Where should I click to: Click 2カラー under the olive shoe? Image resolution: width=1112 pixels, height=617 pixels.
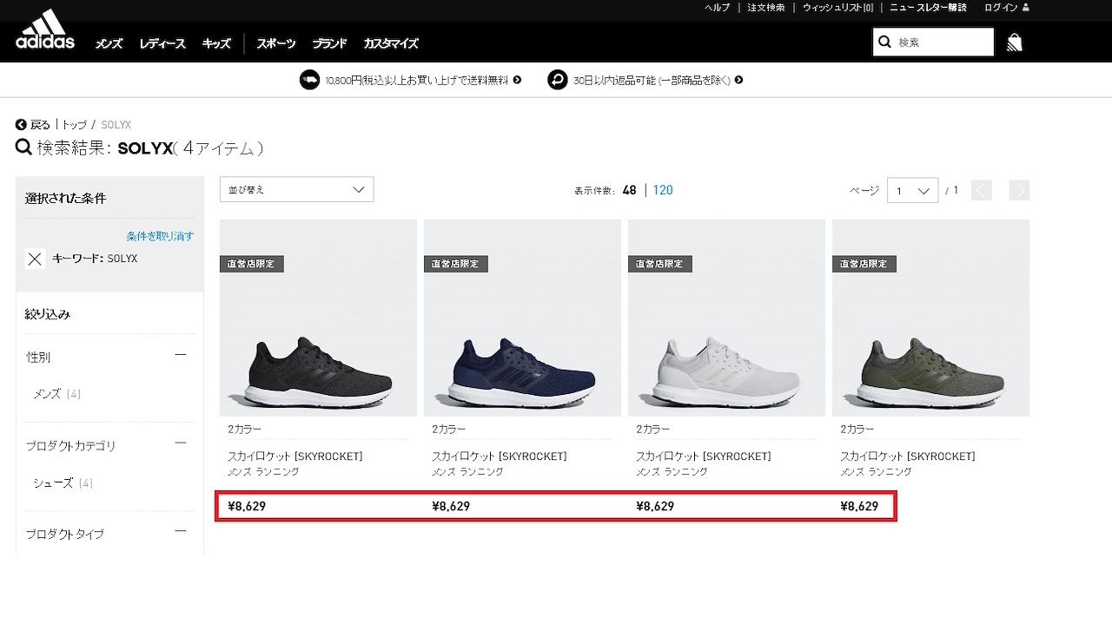coord(857,430)
